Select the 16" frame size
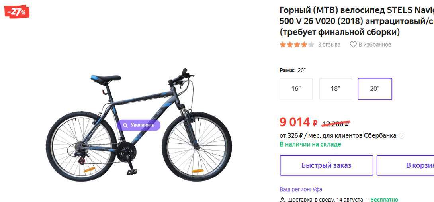 pyautogui.click(x=296, y=89)
